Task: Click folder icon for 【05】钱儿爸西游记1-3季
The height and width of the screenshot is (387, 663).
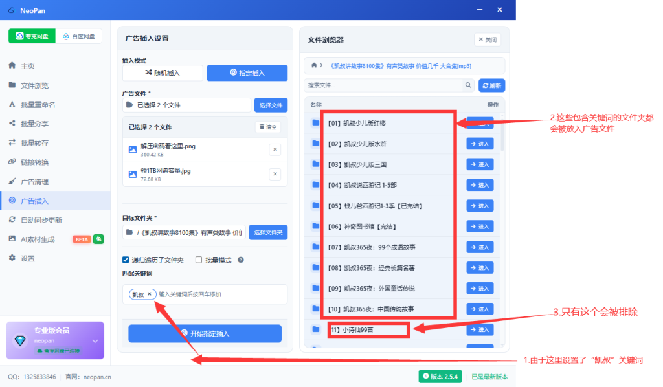Action: [x=315, y=205]
